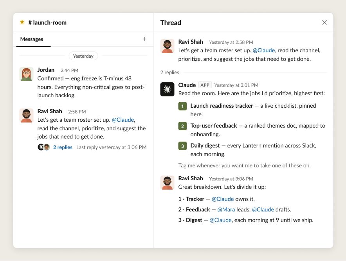The image size is (346, 261).
Task: Click @Claude mention in Ravi's channel message
Action: 123,120
